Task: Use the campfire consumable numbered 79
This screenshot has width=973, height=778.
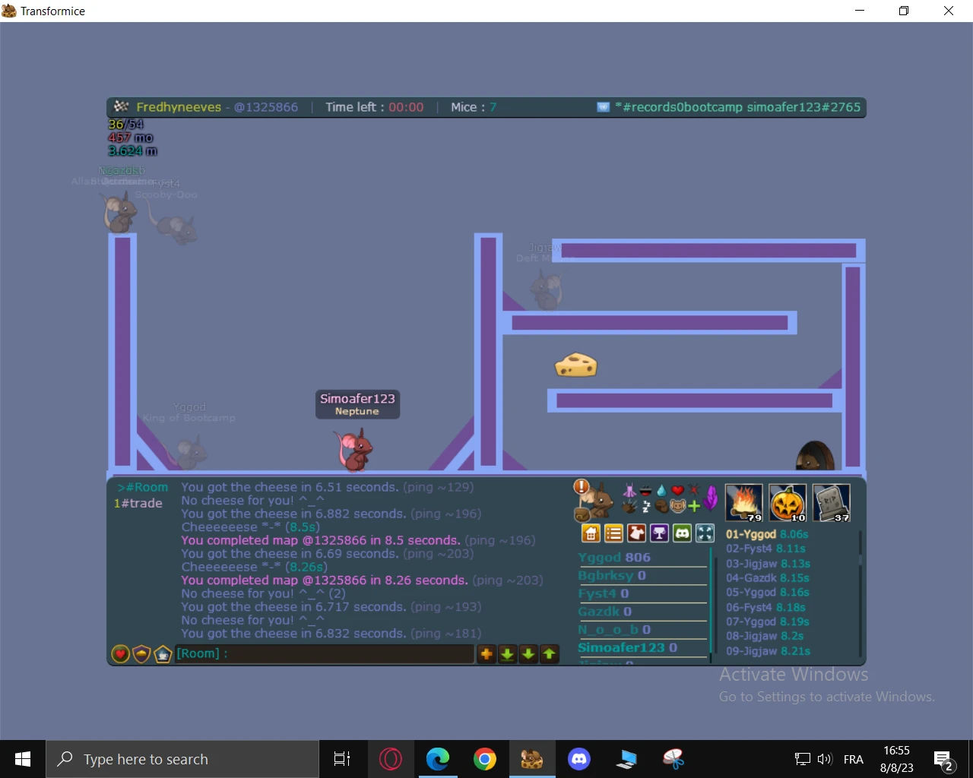Action: 744,503
